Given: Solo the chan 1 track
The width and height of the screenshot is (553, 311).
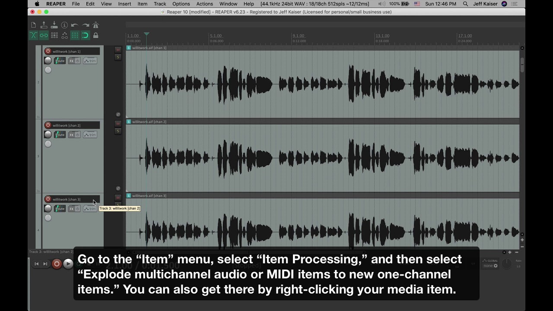Looking at the screenshot, I should pos(118,57).
